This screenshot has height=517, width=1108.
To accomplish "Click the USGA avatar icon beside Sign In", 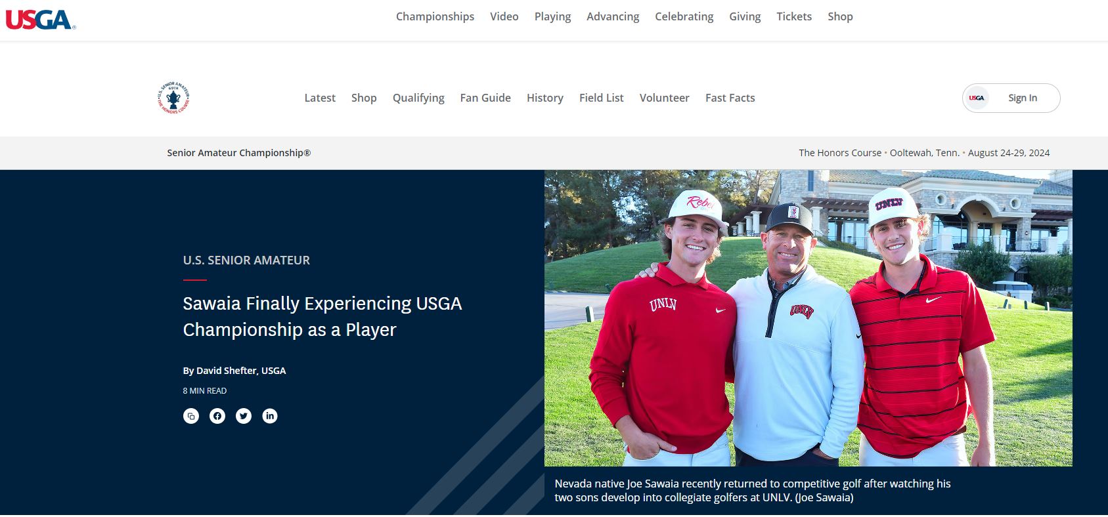I will click(x=978, y=97).
